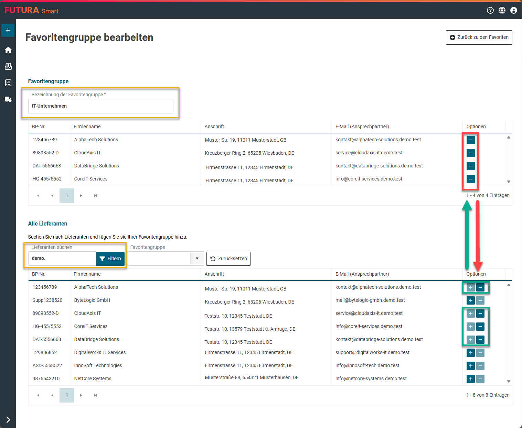This screenshot has width=522, height=428.
Task: Click Zurück zu den Favoriten button
Action: tap(479, 37)
